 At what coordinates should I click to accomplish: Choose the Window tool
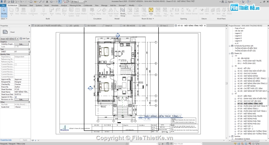[x=24, y=12]
